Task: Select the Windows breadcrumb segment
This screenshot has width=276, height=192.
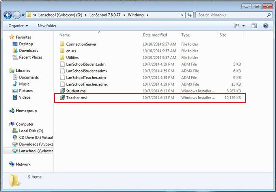Action: click(136, 15)
